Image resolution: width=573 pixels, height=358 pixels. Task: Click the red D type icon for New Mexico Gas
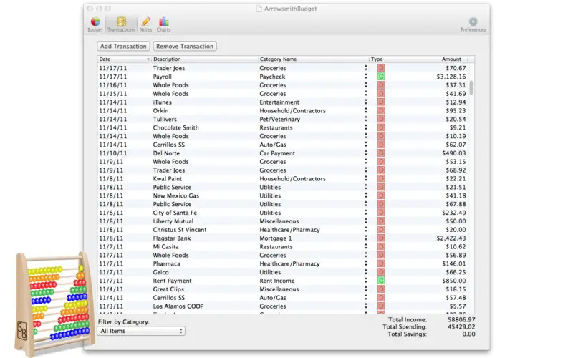tap(381, 195)
